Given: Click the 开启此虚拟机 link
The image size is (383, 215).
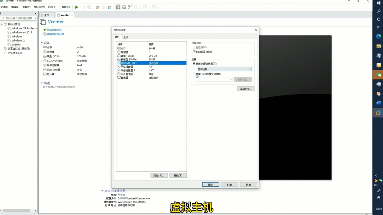Looking at the screenshot, I should click(x=52, y=30).
